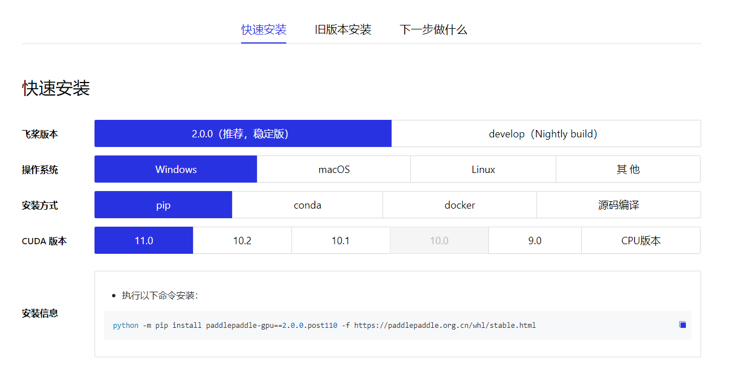The image size is (730, 368).
Task: Pick disabled CUDA version 10.0
Action: pos(439,240)
